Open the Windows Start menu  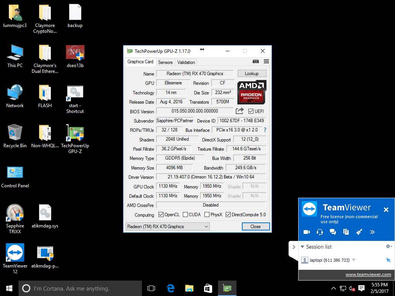point(9,288)
